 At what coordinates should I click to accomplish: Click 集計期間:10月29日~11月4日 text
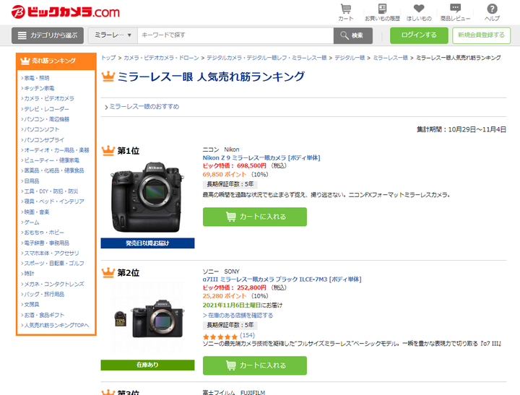[x=461, y=130]
